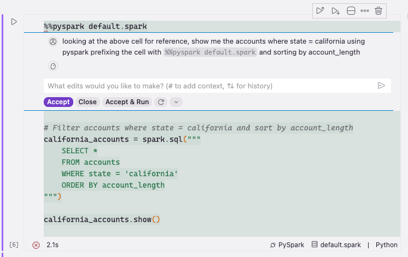The image size is (408, 257).
Task: Send the edit request with arrow icon
Action: pyautogui.click(x=381, y=86)
